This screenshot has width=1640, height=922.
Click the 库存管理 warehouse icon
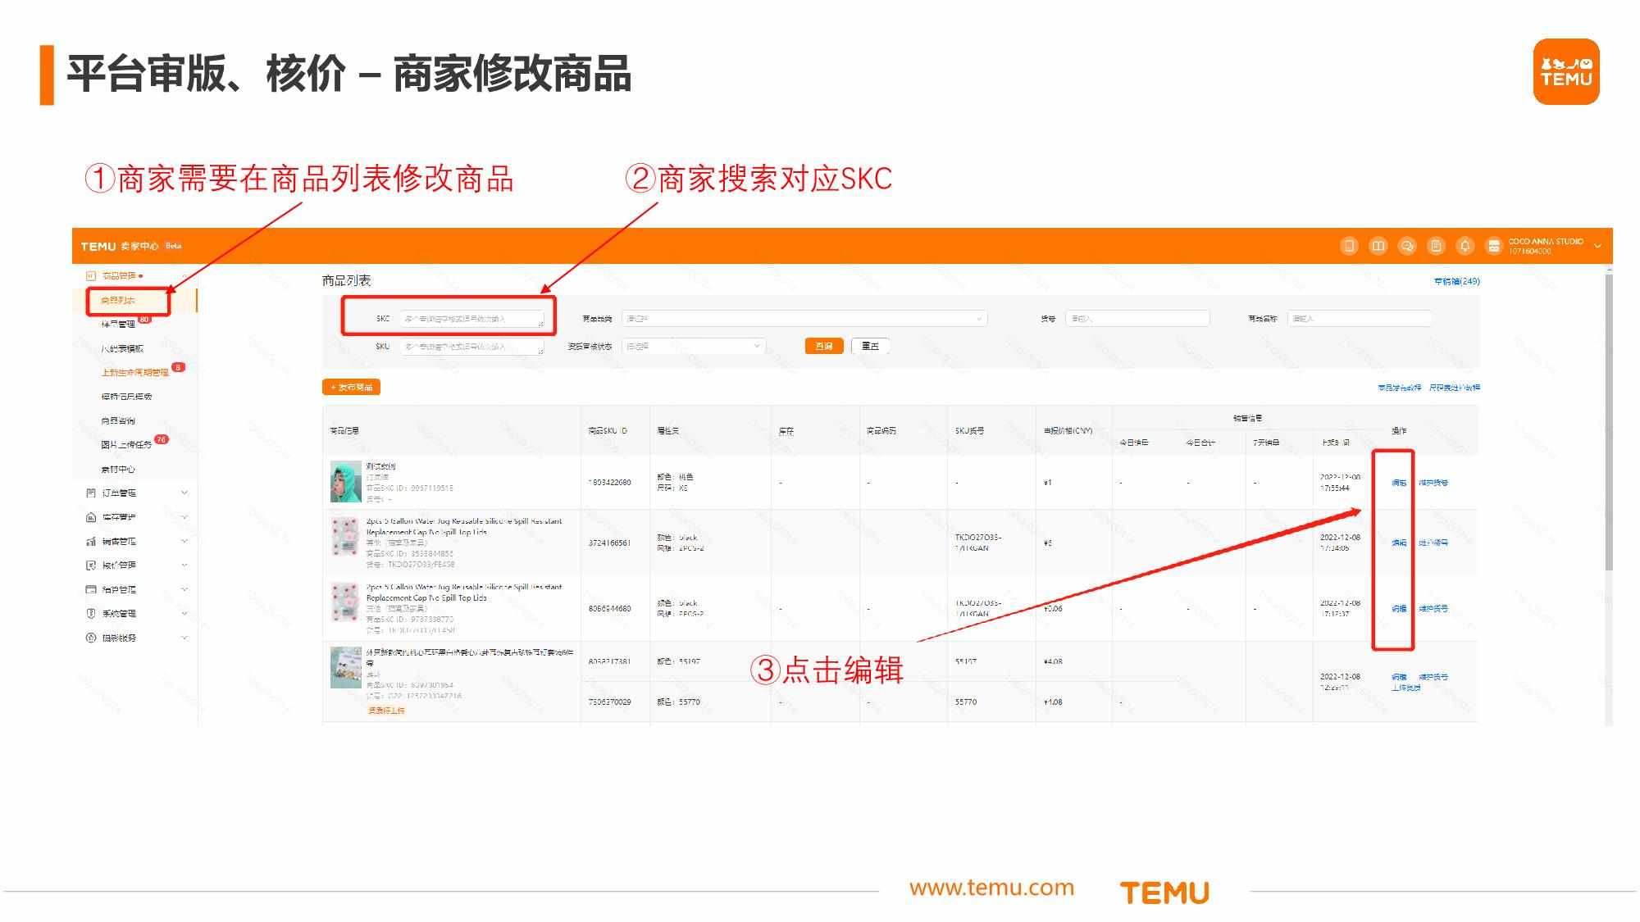coord(91,517)
